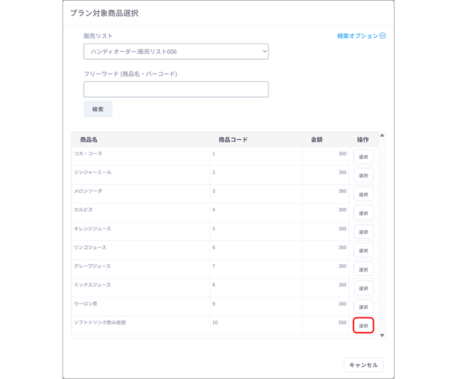Click the 操作 column header
The image size is (457, 379).
point(363,140)
